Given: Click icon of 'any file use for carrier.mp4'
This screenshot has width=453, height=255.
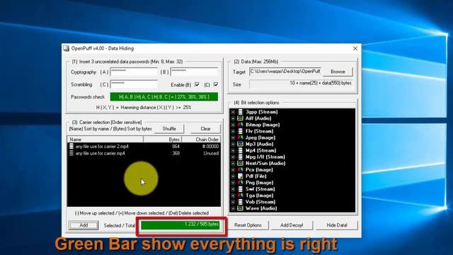Looking at the screenshot, I should [71, 153].
